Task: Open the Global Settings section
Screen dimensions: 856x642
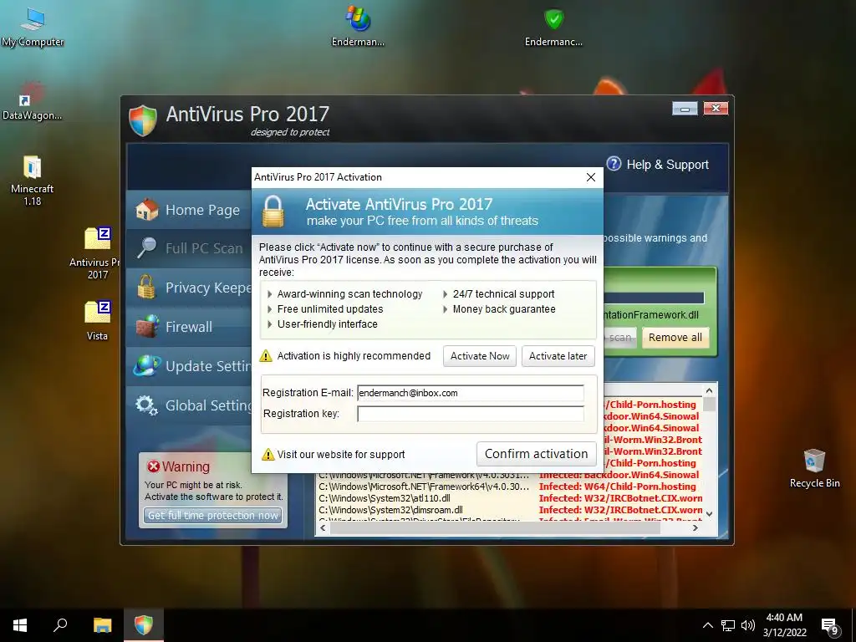Action: coord(189,405)
